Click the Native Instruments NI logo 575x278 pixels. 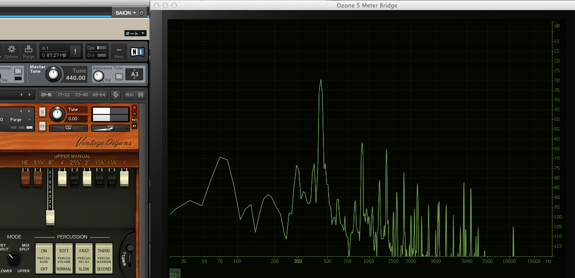point(137,52)
